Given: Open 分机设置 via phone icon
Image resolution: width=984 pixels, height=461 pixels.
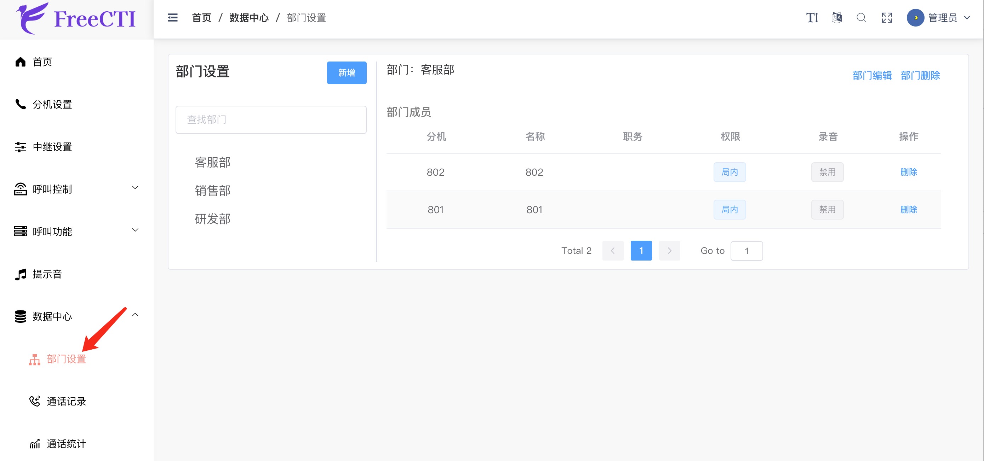Looking at the screenshot, I should pyautogui.click(x=21, y=104).
